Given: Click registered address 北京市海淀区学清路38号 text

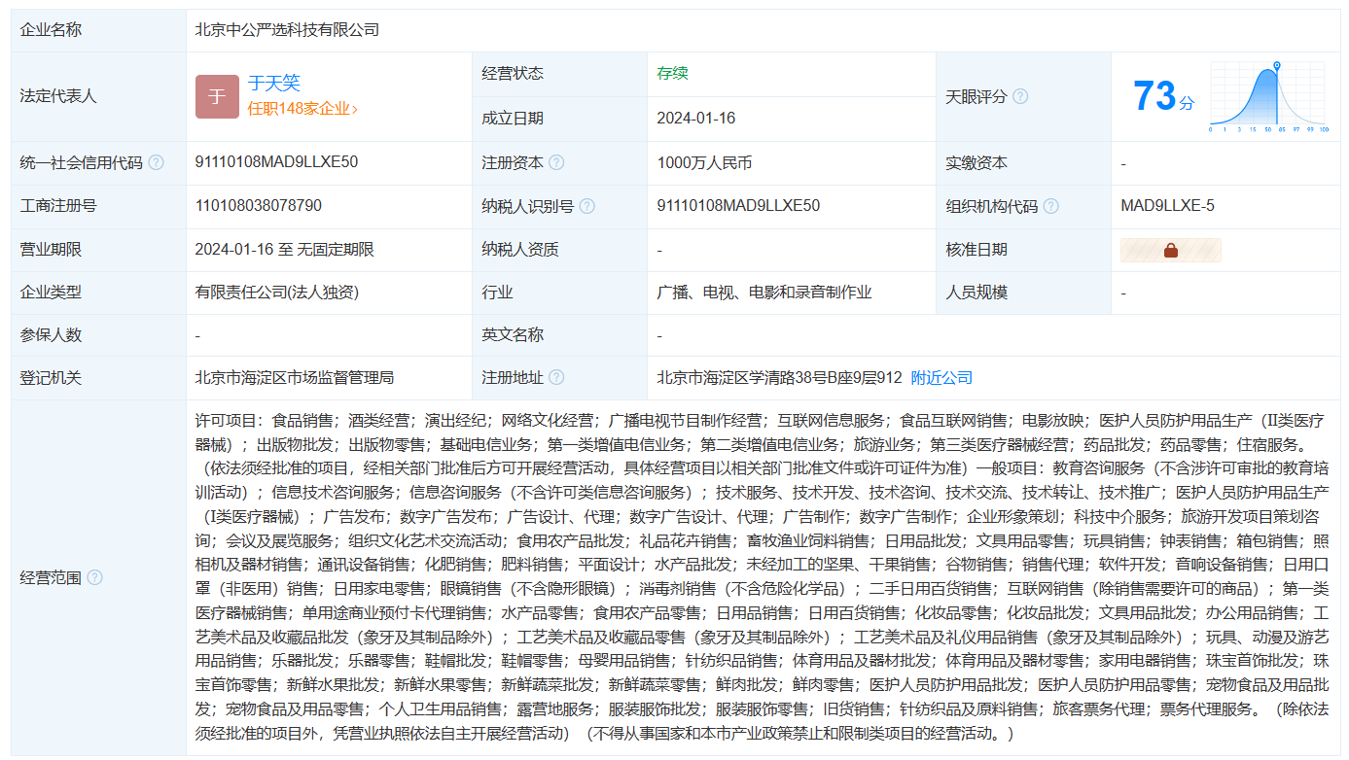Looking at the screenshot, I should point(779,377).
